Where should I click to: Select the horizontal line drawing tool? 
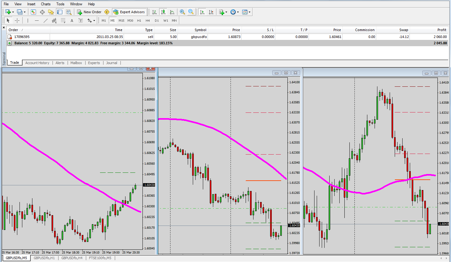[x=37, y=20]
